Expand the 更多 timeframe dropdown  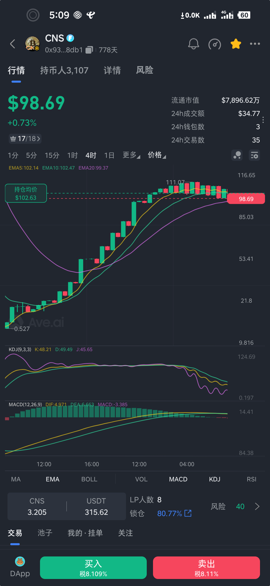click(131, 155)
